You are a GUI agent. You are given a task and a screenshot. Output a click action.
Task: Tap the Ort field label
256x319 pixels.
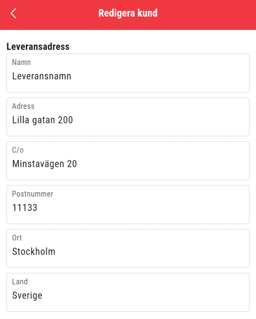click(x=17, y=238)
